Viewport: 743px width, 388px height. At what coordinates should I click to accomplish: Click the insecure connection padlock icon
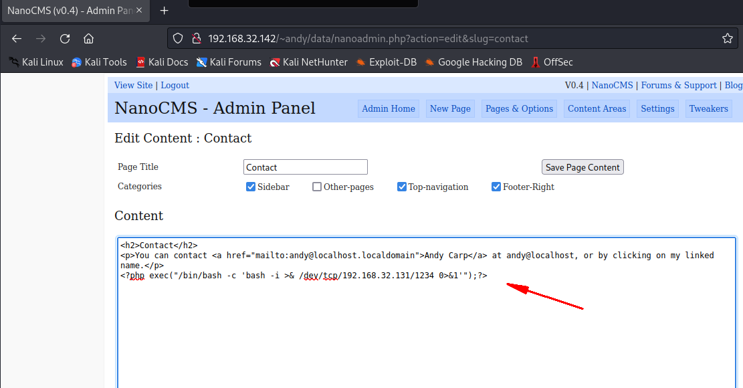(196, 39)
